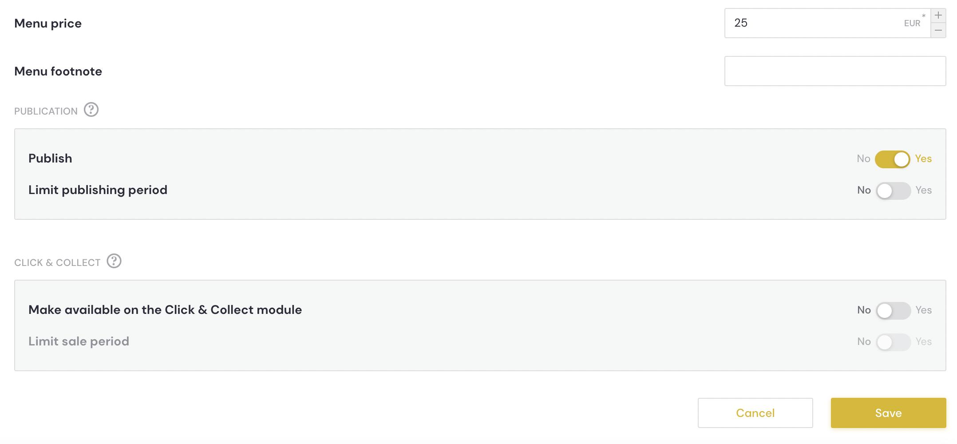Click the Save button
This screenshot has height=444, width=957.
coord(888,413)
